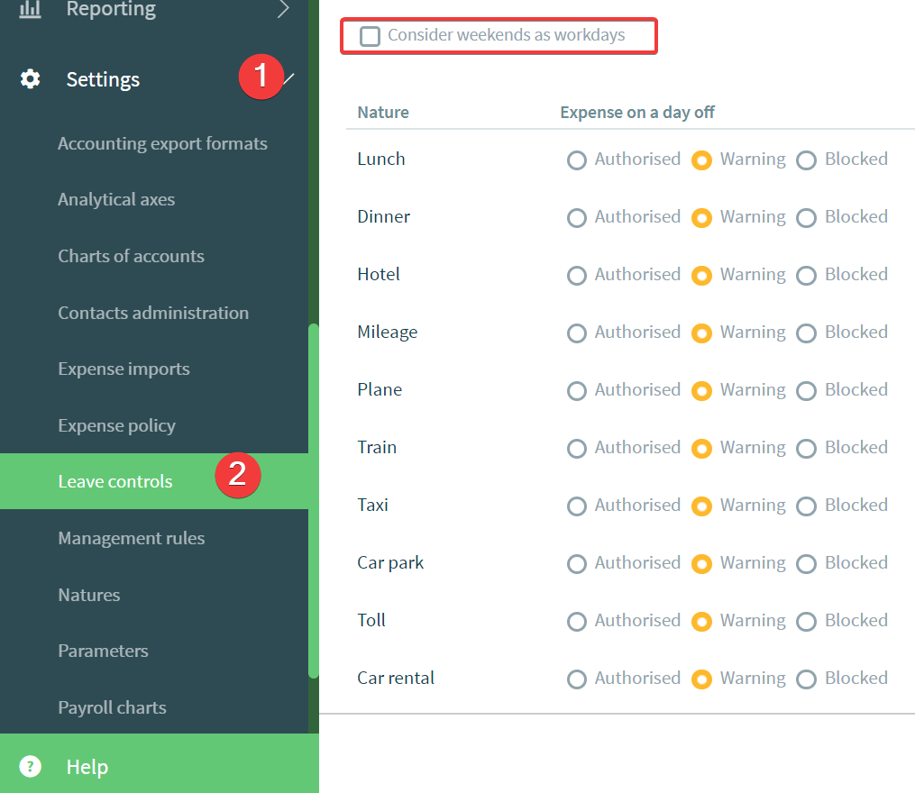915x793 pixels.
Task: Click the Expense on a day off header
Action: click(637, 112)
